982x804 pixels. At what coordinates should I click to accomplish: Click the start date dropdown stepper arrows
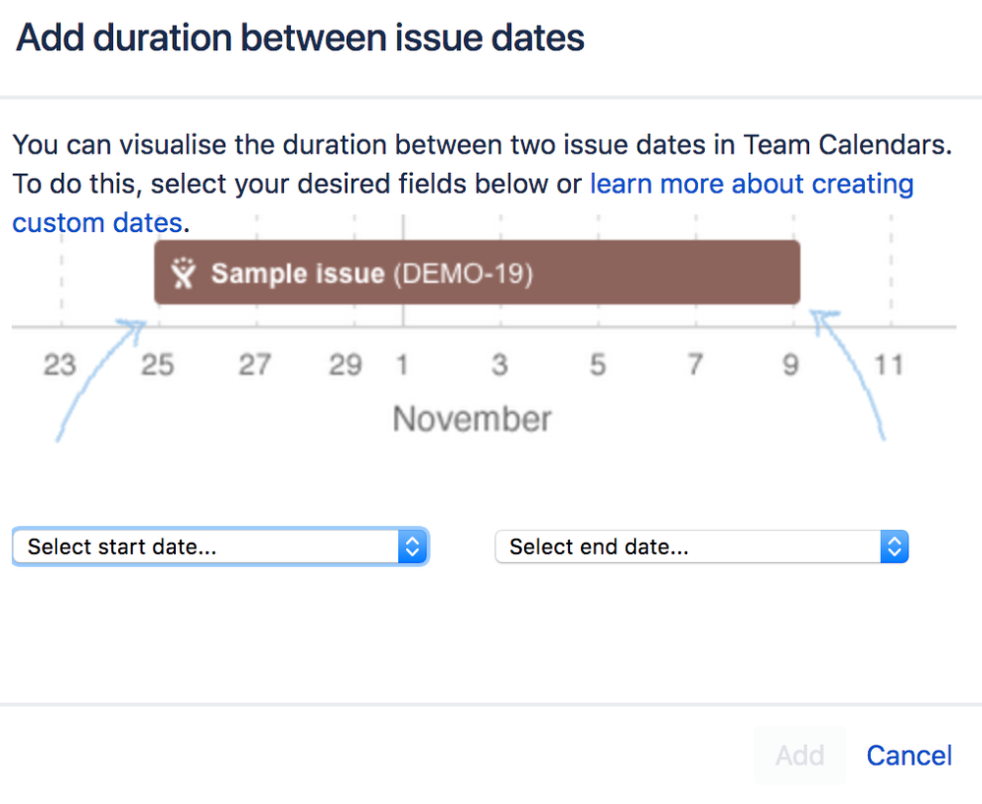(x=413, y=546)
